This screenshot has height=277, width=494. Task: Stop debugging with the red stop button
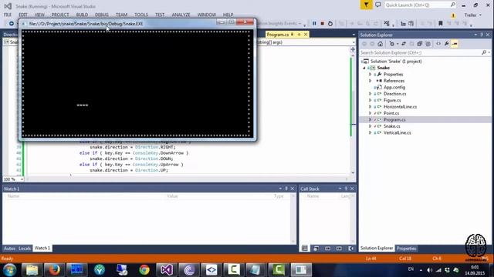323,24
